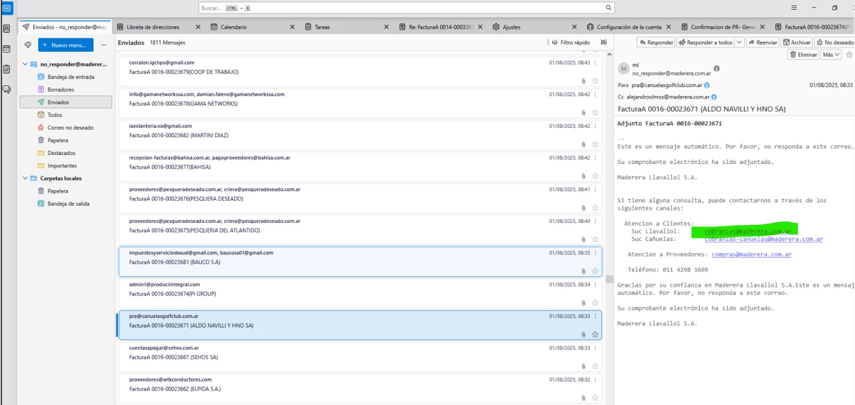Open the Mail space icon in the left bar

pos(7,9)
